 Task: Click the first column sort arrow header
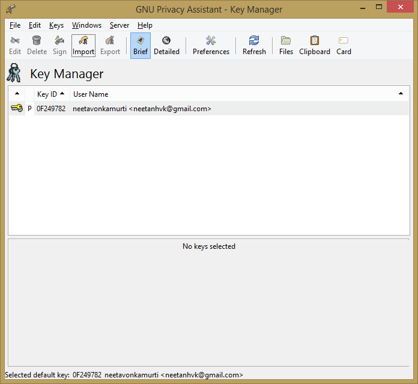click(x=17, y=94)
